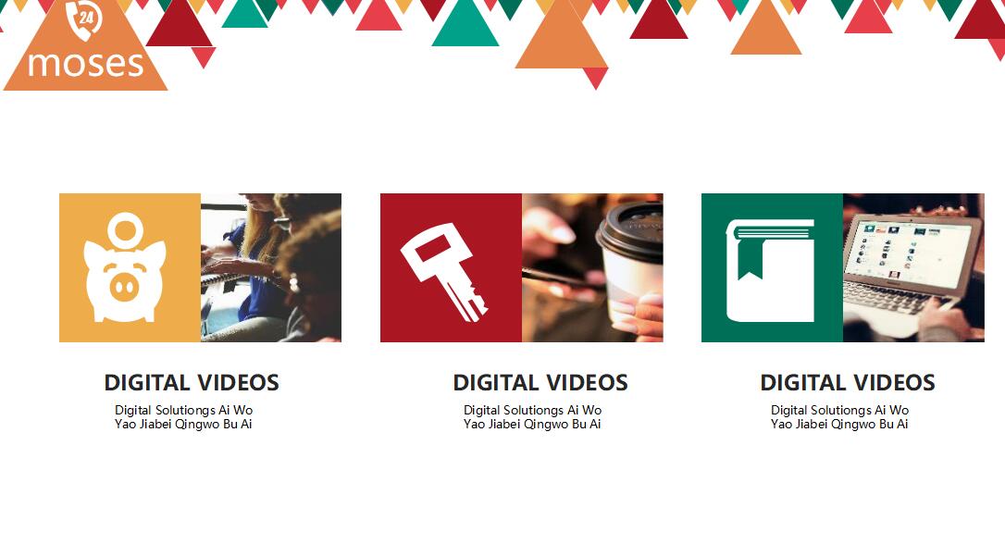Open the coffee cup photo
This screenshot has height=556, width=1005.
point(592,267)
